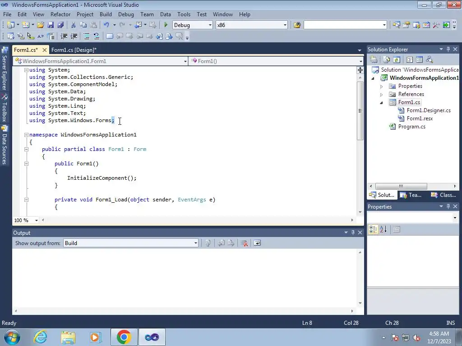The image size is (462, 346).
Task: Switch to the Class View bottom tab
Action: coord(444,195)
